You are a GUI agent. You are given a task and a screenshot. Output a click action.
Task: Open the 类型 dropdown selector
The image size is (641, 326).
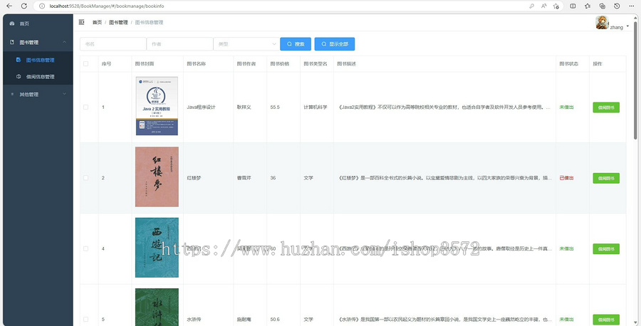246,44
